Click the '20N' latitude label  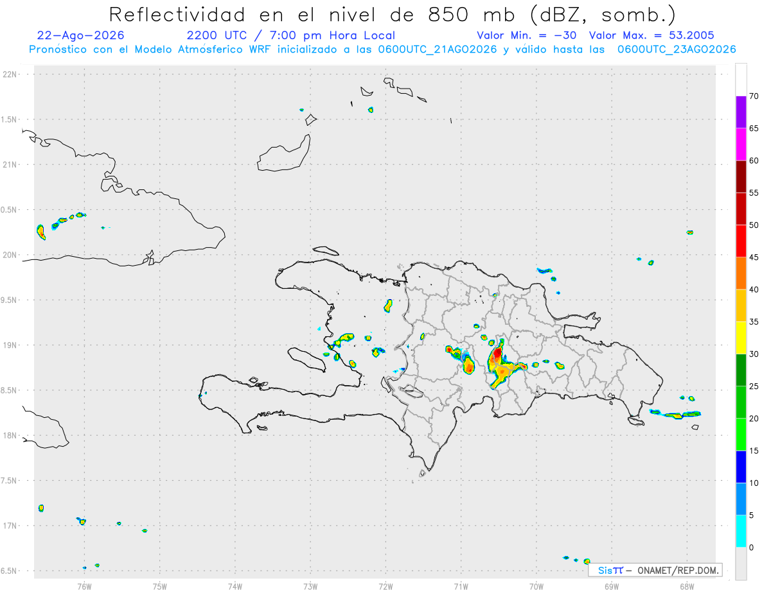[x=11, y=255]
